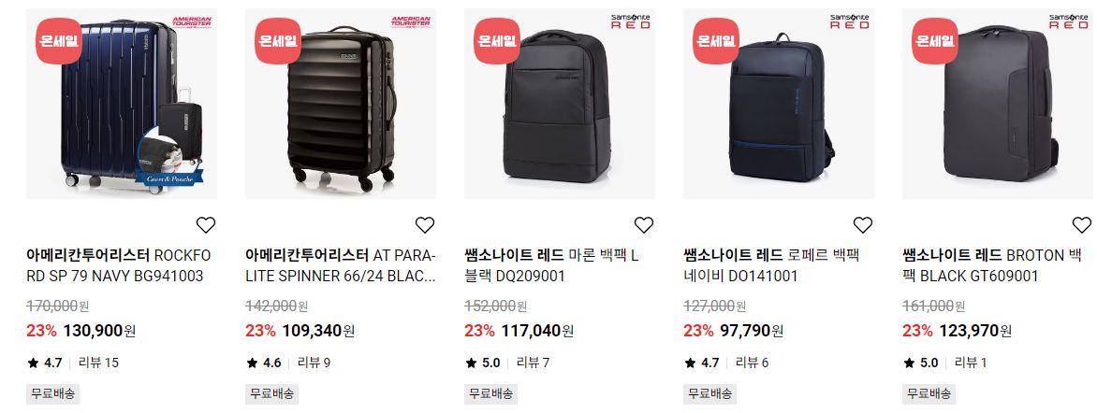Image resolution: width=1097 pixels, height=413 pixels.
Task: View 리뷰 15 for Rockford suitcase
Action: point(98,363)
